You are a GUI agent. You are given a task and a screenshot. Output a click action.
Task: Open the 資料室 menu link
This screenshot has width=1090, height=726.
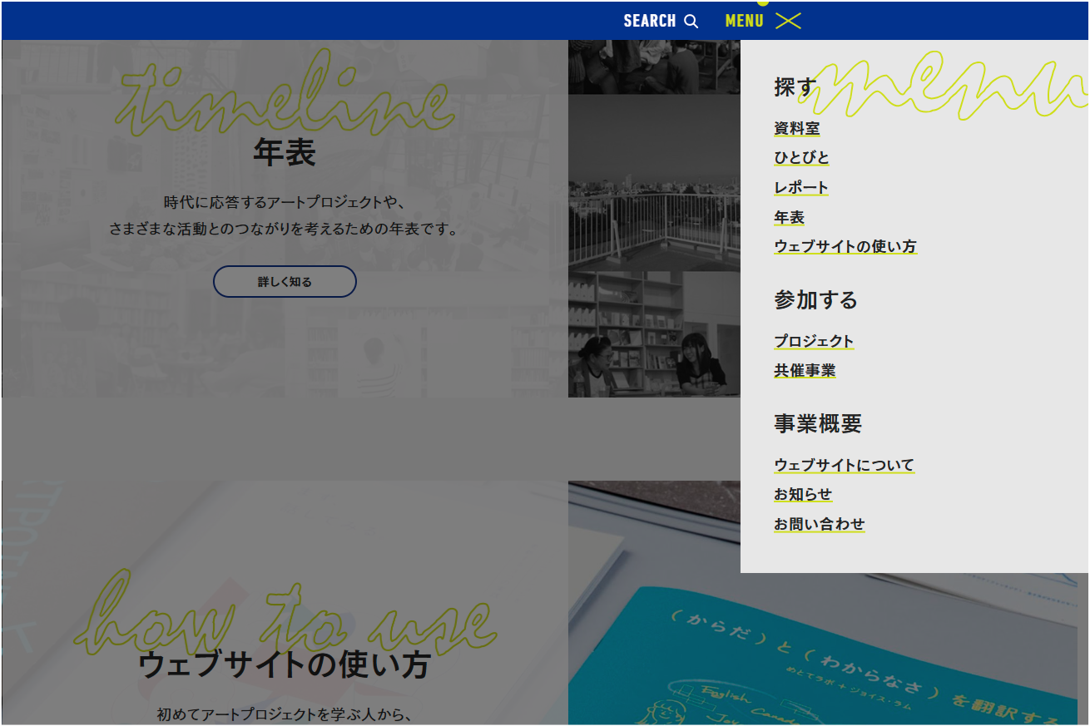pyautogui.click(x=796, y=129)
